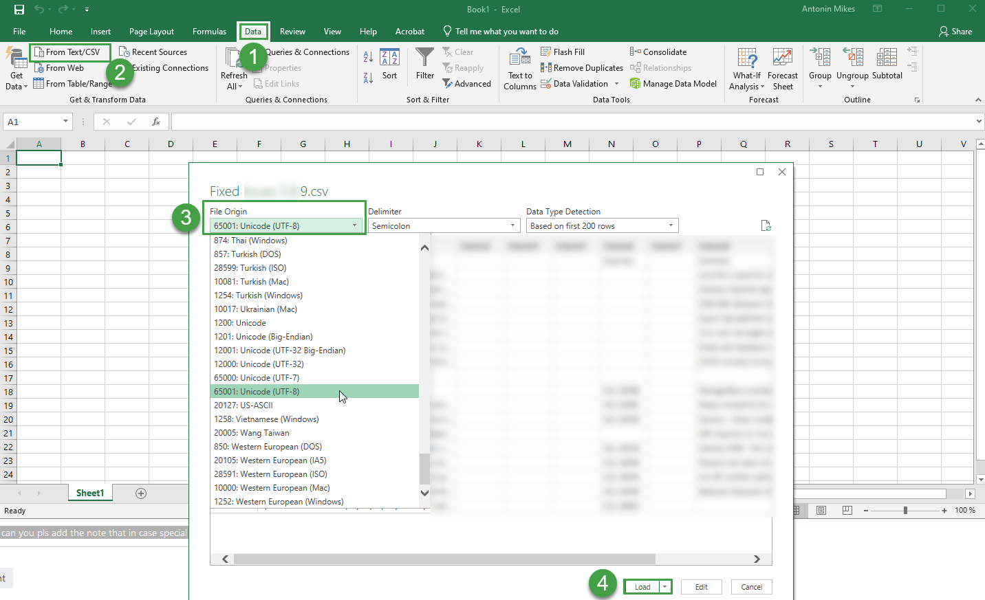The width and height of the screenshot is (985, 600).
Task: Select the 20127: US-ASCII encoding option
Action: point(244,405)
